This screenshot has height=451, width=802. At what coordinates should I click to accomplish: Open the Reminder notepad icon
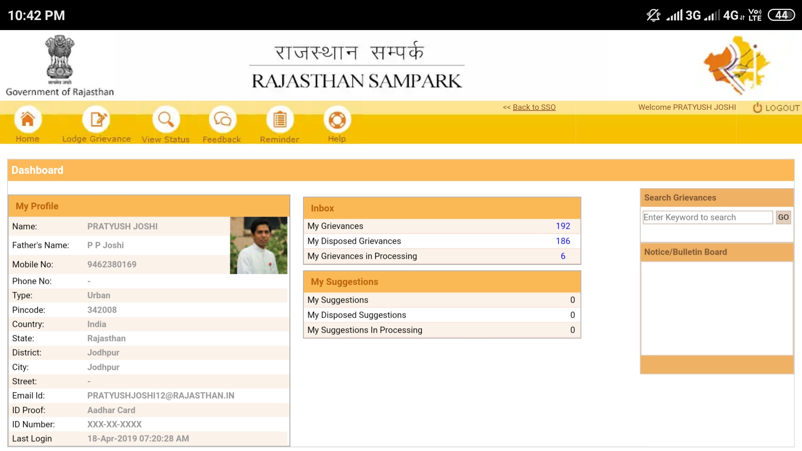click(x=280, y=119)
